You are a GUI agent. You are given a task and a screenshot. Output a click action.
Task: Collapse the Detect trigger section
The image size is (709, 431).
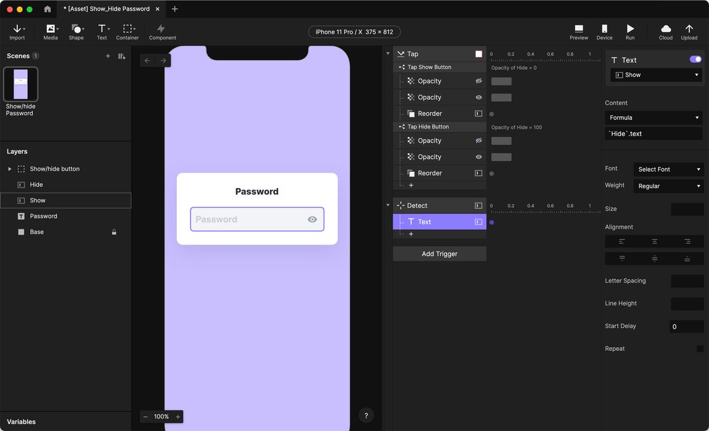tap(388, 205)
